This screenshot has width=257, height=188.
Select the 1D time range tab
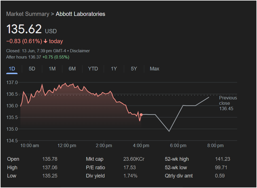tap(12, 69)
